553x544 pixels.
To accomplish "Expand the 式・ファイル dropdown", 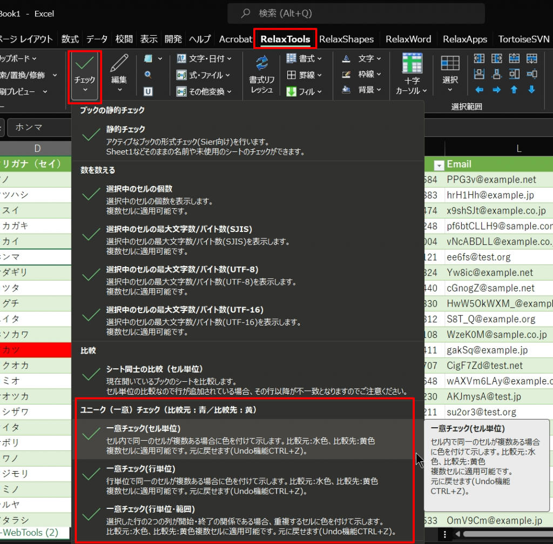I will (203, 75).
